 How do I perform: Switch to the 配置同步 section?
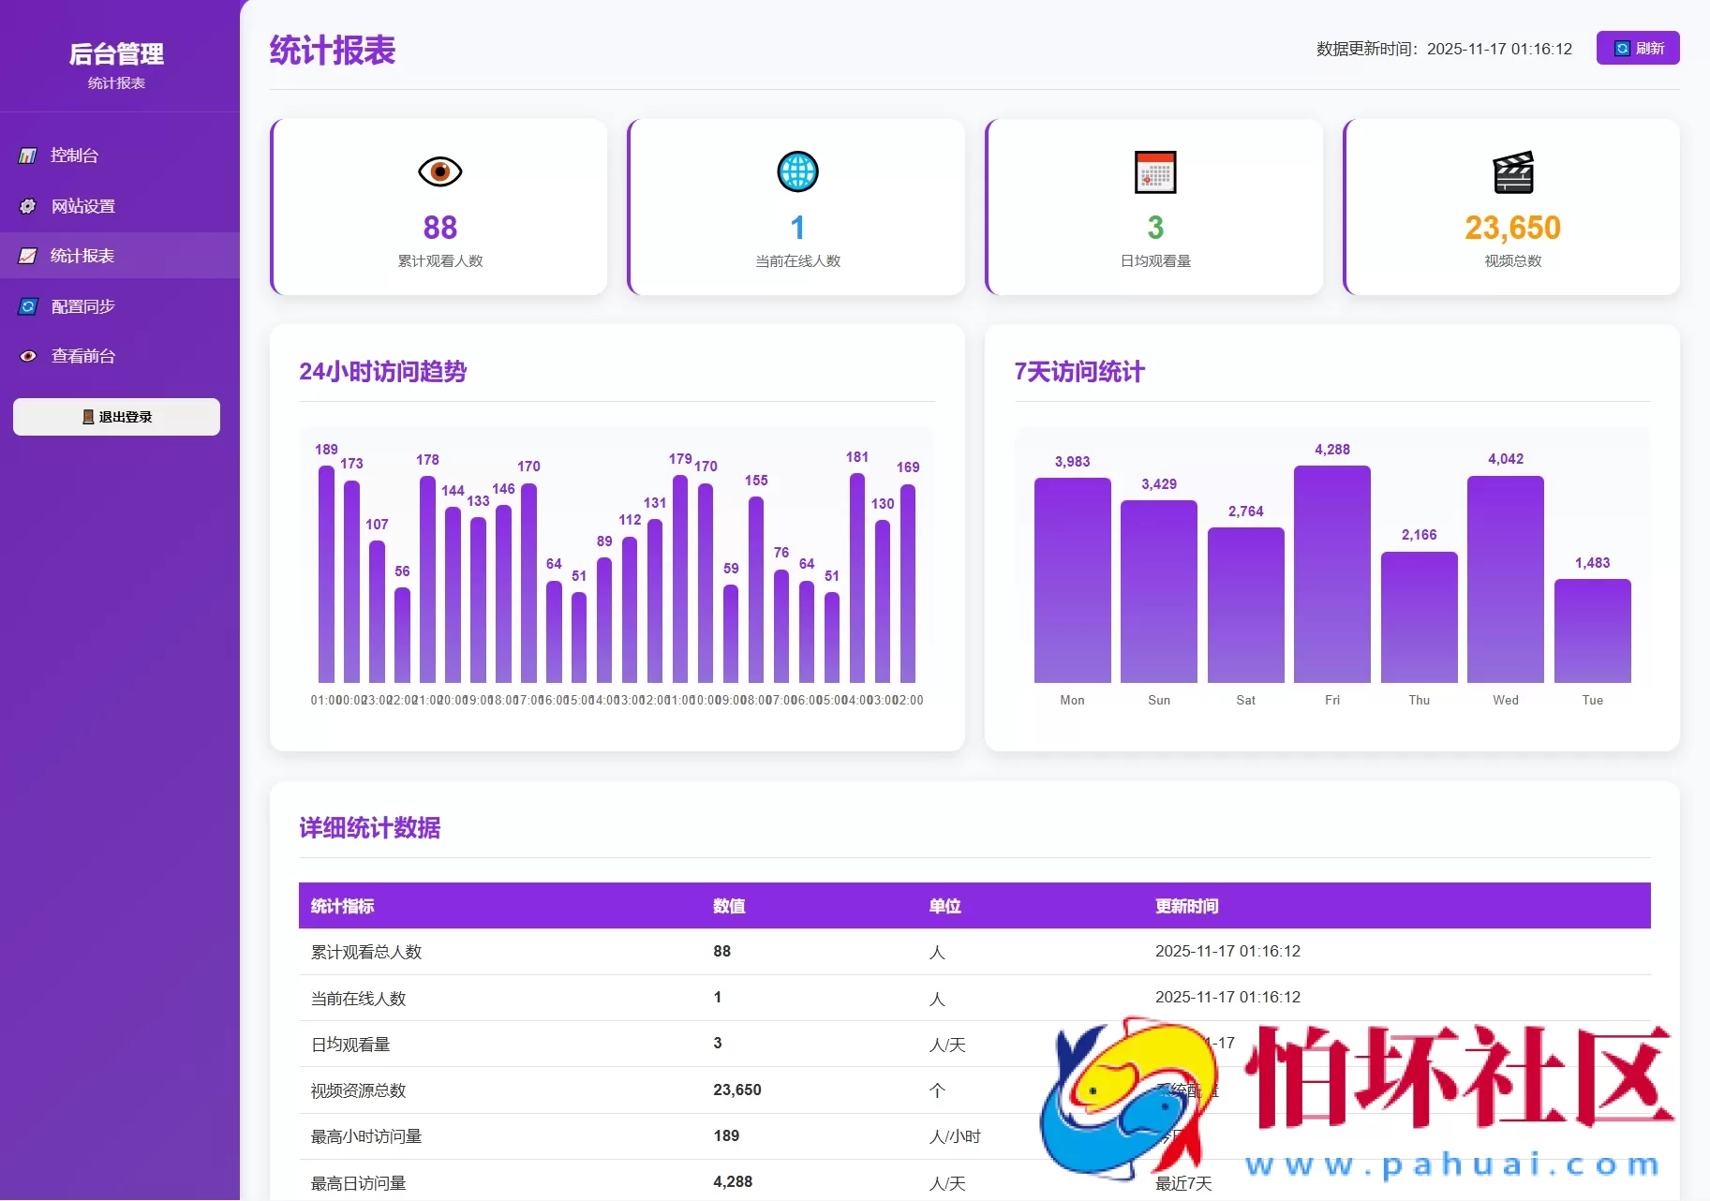83,305
